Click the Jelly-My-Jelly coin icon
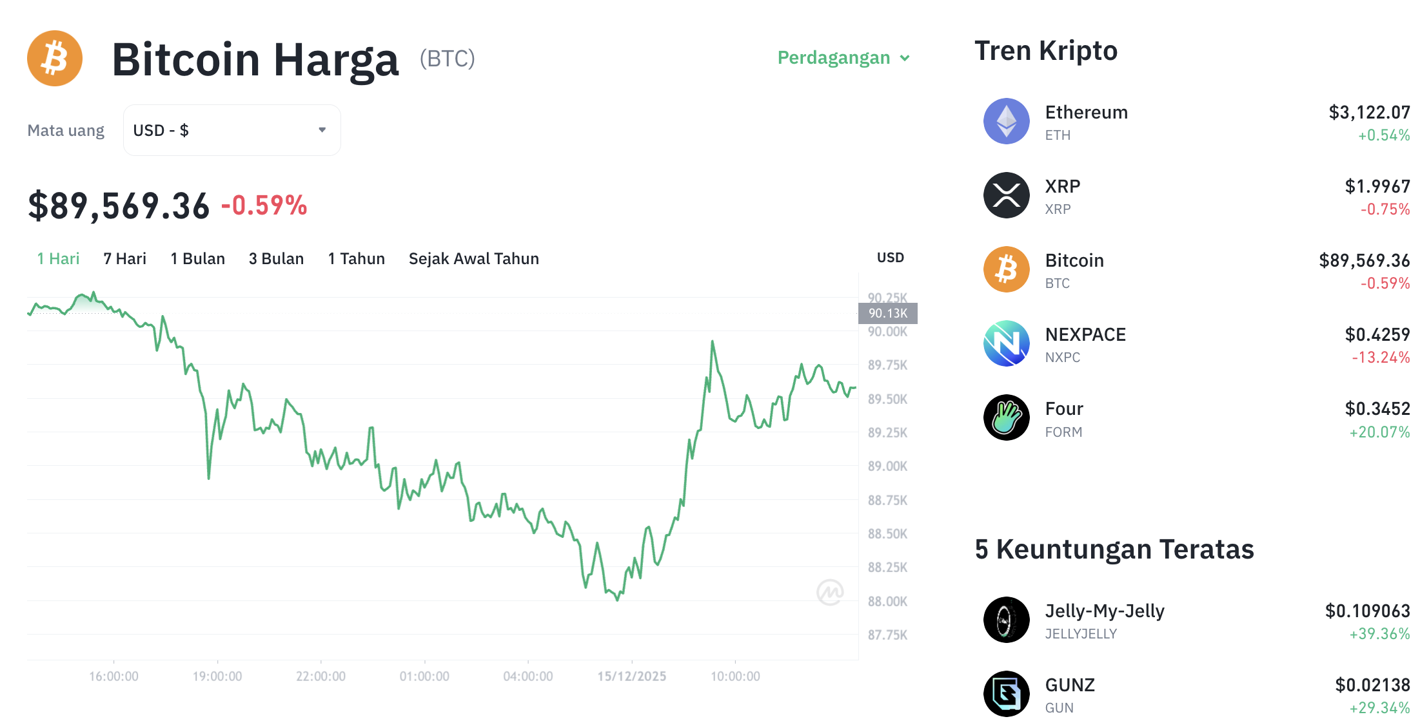This screenshot has width=1420, height=728. (x=1005, y=620)
